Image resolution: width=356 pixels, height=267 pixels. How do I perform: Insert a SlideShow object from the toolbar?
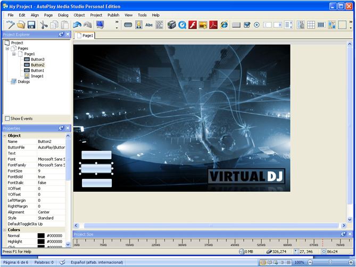(x=203, y=25)
